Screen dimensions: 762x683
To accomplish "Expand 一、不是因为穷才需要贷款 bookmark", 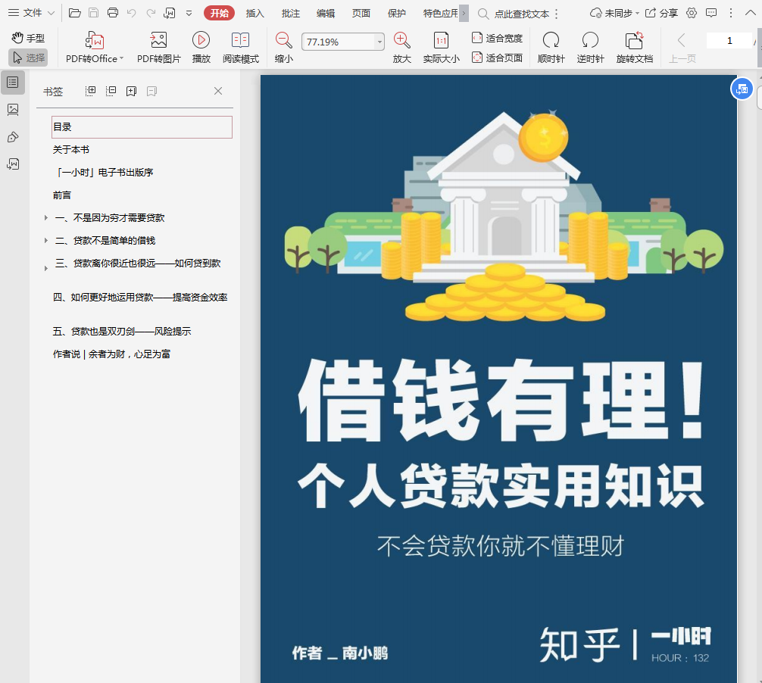I will 45,217.
